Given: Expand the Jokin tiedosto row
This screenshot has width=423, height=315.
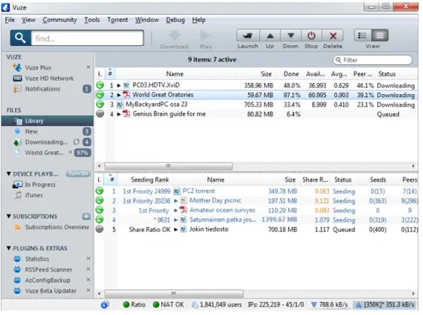Looking at the screenshot, I should (x=176, y=230).
